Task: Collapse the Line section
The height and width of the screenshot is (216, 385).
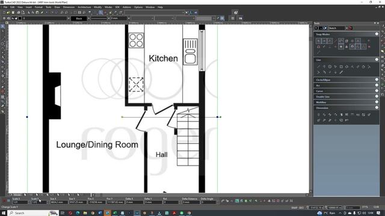Action: point(377,59)
